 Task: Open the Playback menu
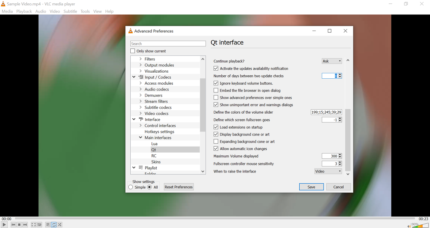tap(24, 11)
